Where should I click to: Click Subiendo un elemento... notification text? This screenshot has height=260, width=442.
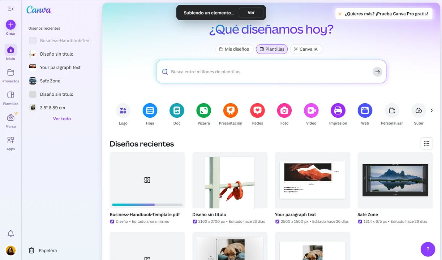209,13
